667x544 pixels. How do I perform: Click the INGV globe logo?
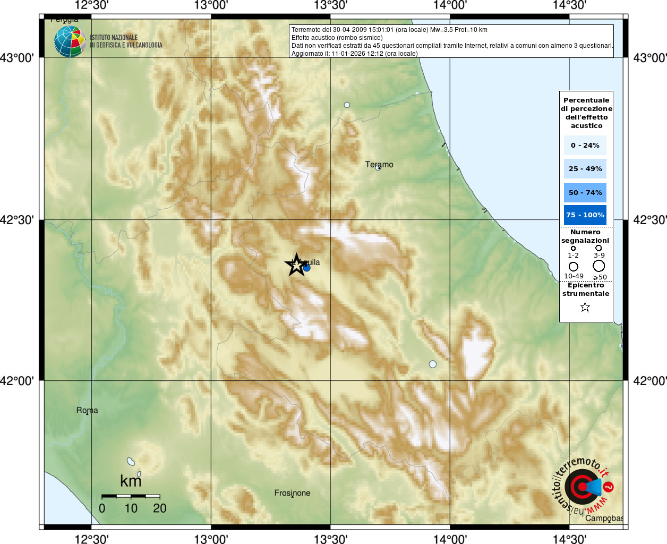pos(70,41)
